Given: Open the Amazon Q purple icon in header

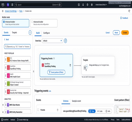Looking at the screenshot, I should pos(8,5).
